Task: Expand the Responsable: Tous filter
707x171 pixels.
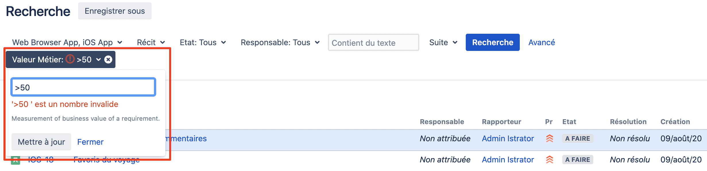Action: click(x=280, y=43)
